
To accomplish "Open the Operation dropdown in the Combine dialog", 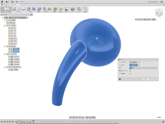I will coord(143,68).
